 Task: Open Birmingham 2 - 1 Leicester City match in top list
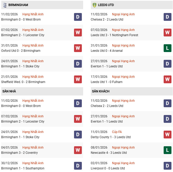[x=23, y=35]
